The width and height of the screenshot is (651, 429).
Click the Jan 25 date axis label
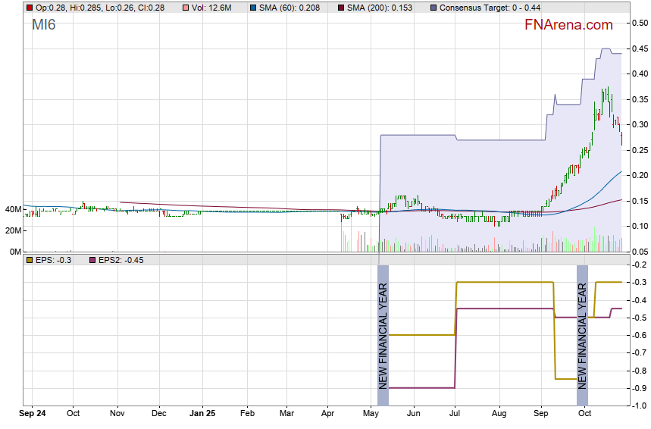(x=202, y=415)
